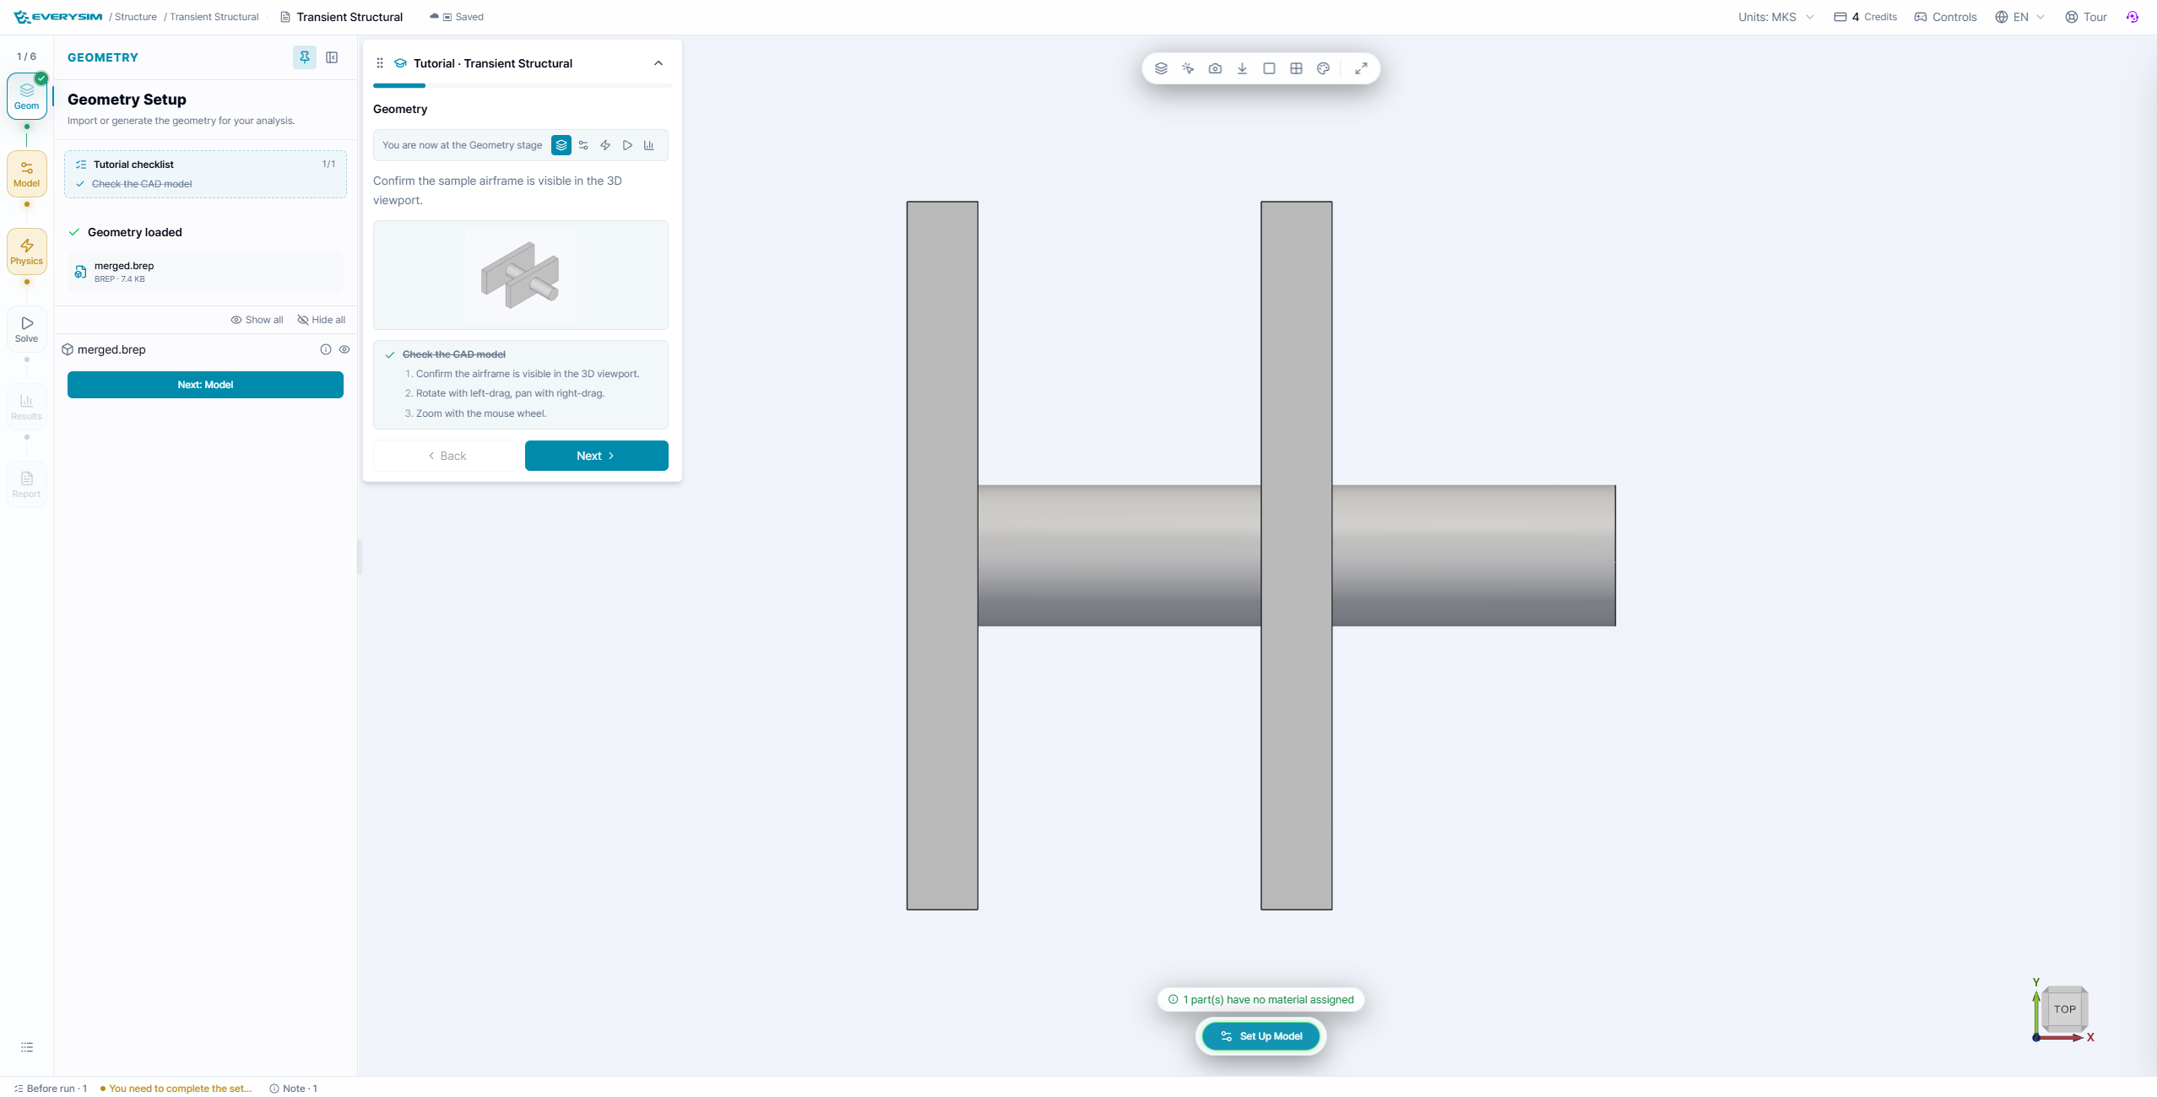The width and height of the screenshot is (2157, 1097).
Task: Switch to the four-pane grid view icon
Action: 1296,68
